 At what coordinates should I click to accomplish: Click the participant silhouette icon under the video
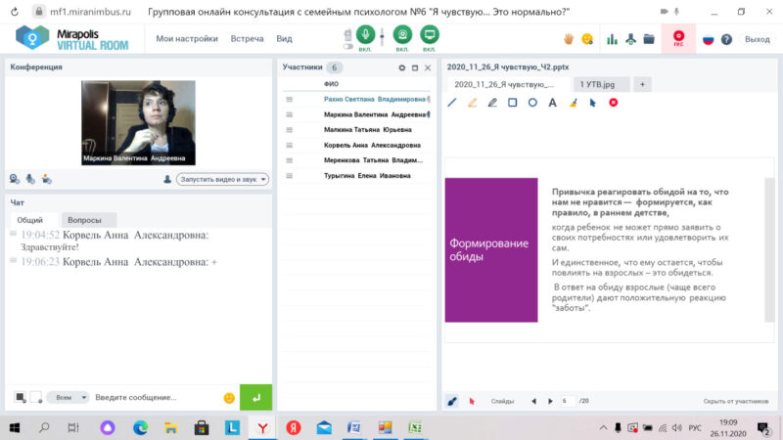tap(167, 179)
